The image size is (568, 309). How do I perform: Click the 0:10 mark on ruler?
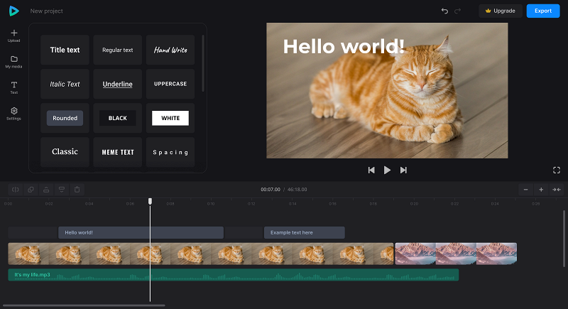(210, 204)
